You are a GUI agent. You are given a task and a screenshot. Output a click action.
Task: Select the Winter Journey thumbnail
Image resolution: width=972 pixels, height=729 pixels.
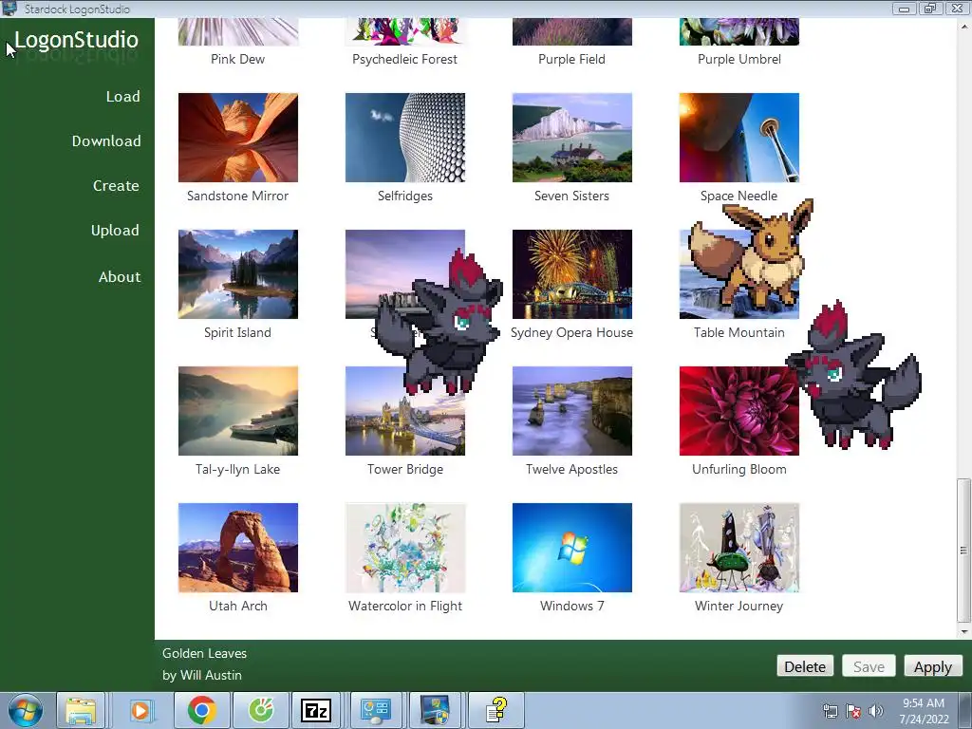pyautogui.click(x=738, y=548)
